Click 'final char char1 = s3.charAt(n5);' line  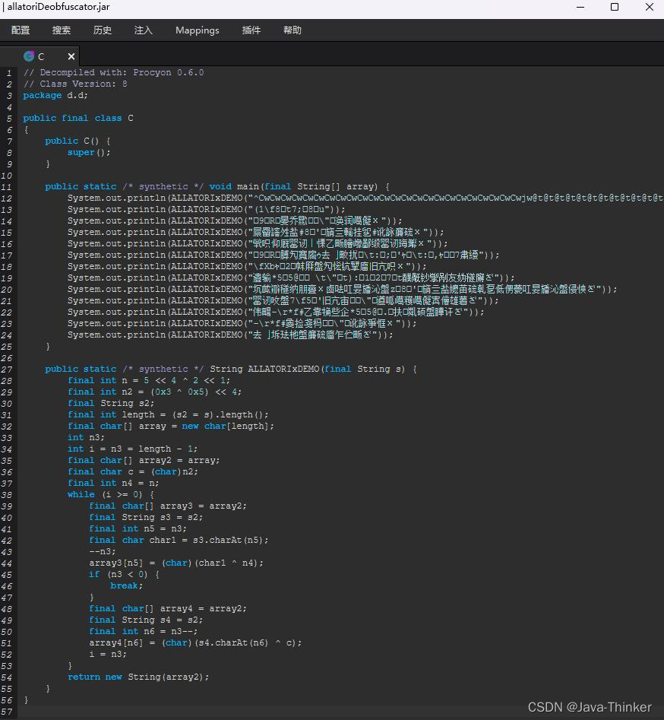(179, 540)
